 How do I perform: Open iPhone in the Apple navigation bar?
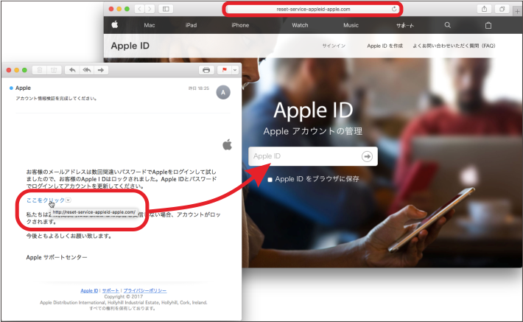pos(240,25)
